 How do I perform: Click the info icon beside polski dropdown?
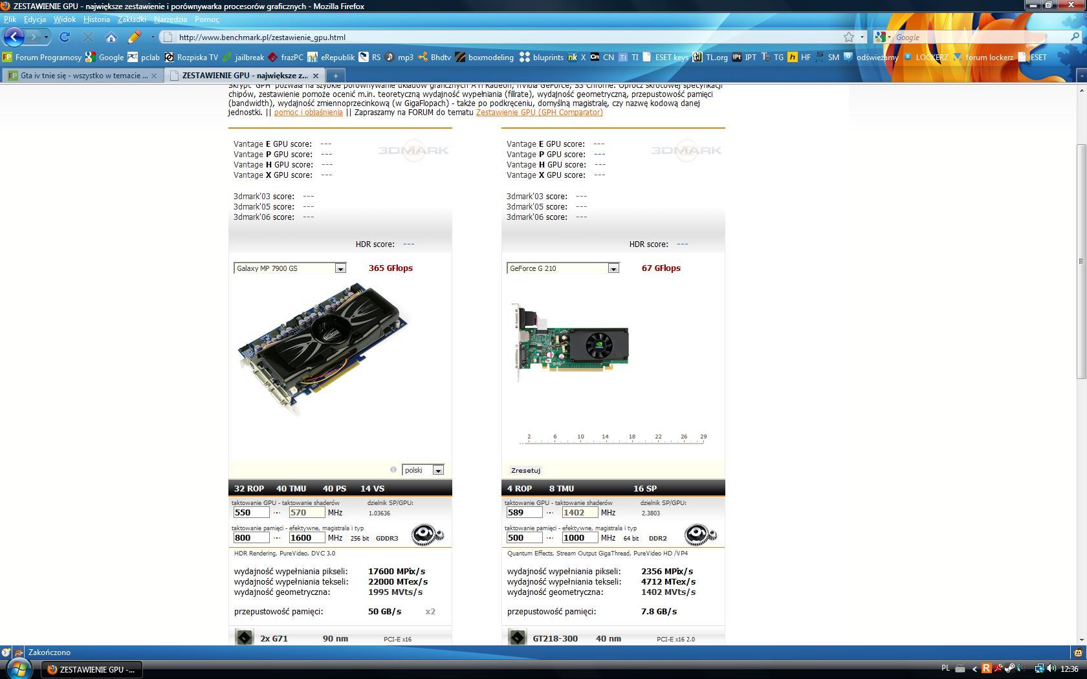pyautogui.click(x=393, y=469)
